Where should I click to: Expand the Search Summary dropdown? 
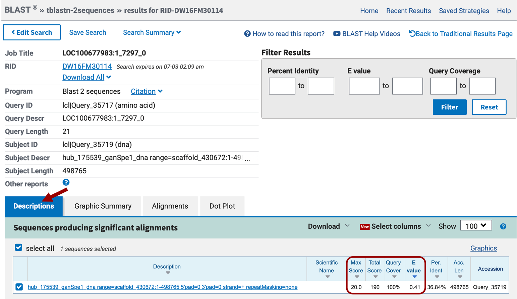pos(152,32)
